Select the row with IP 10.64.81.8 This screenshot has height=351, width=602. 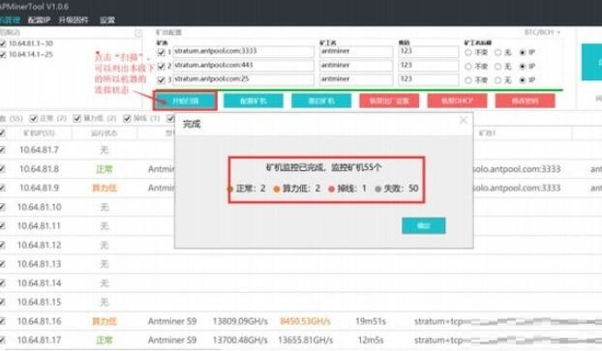3,169
